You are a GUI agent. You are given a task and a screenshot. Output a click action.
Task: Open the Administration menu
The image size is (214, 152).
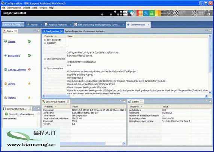(14, 8)
